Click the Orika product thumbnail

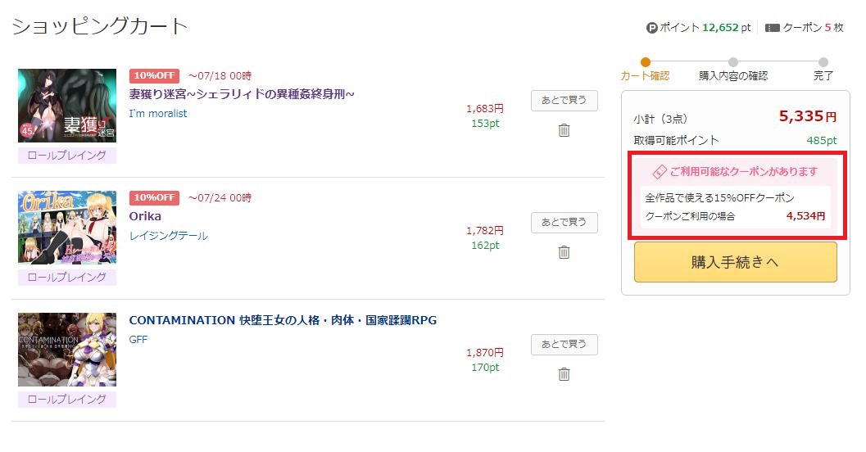[x=67, y=228]
